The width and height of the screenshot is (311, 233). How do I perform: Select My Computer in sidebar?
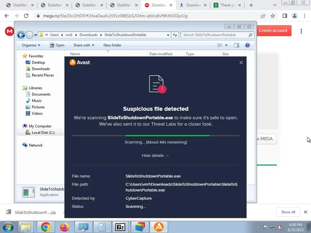tap(40, 126)
